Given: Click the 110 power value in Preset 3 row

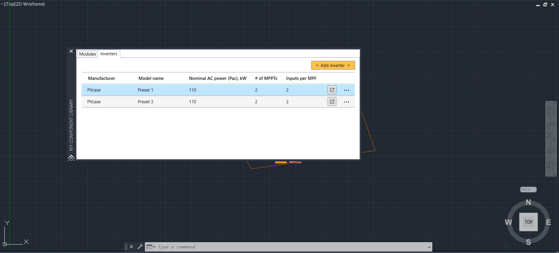Looking at the screenshot, I should [193, 102].
